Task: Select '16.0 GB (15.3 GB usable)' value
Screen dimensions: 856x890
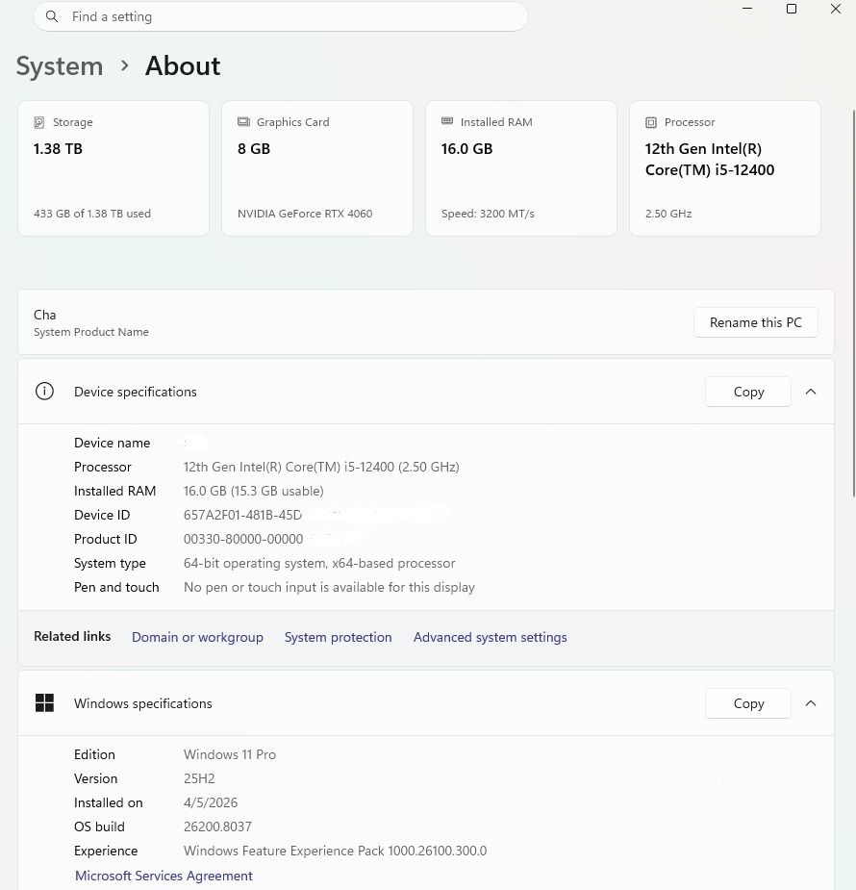Action: pyautogui.click(x=254, y=491)
